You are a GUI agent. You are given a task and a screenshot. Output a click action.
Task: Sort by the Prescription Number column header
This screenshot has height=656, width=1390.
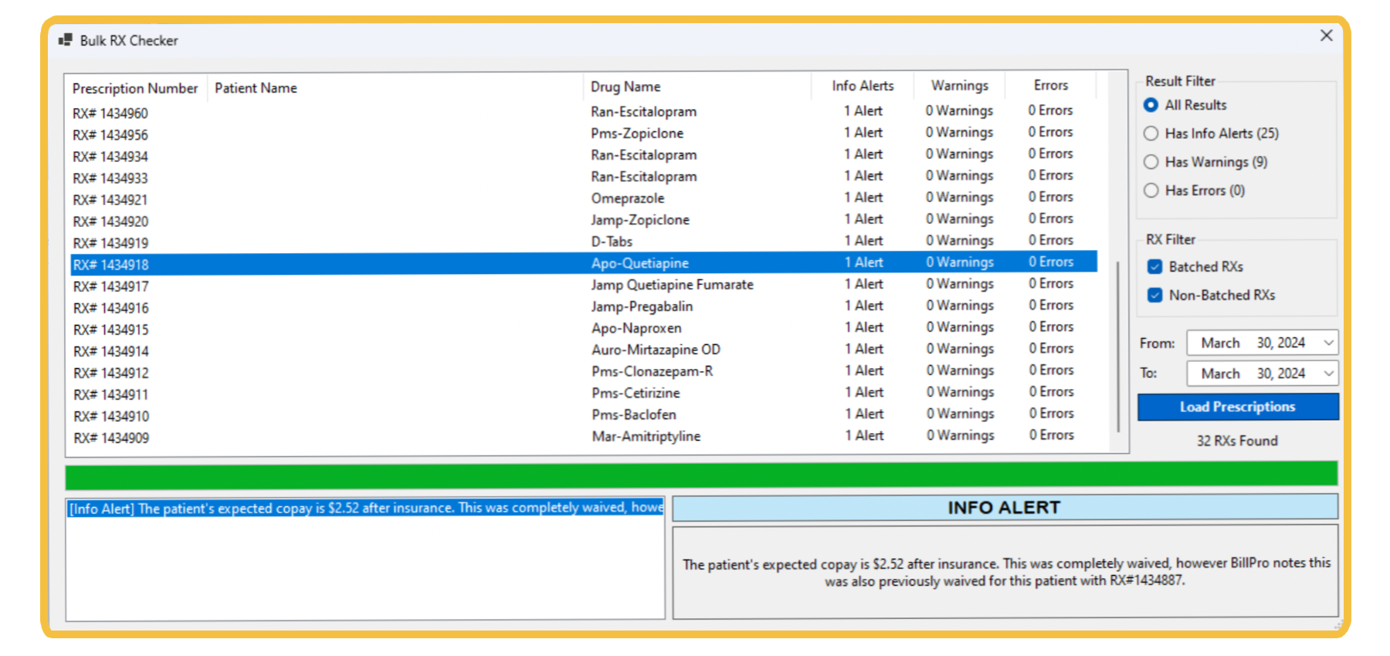tap(135, 88)
